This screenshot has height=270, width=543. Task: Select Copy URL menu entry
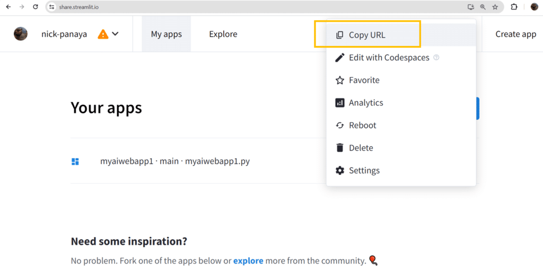click(x=401, y=35)
